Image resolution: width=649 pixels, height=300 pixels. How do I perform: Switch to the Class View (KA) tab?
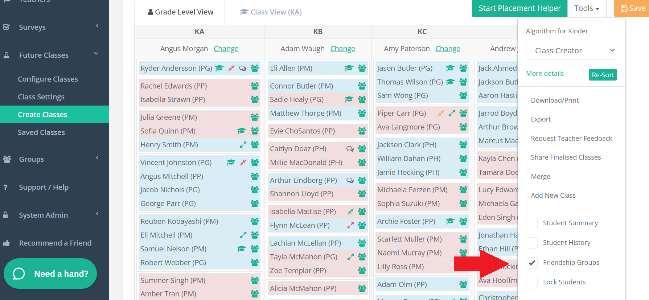tap(271, 12)
